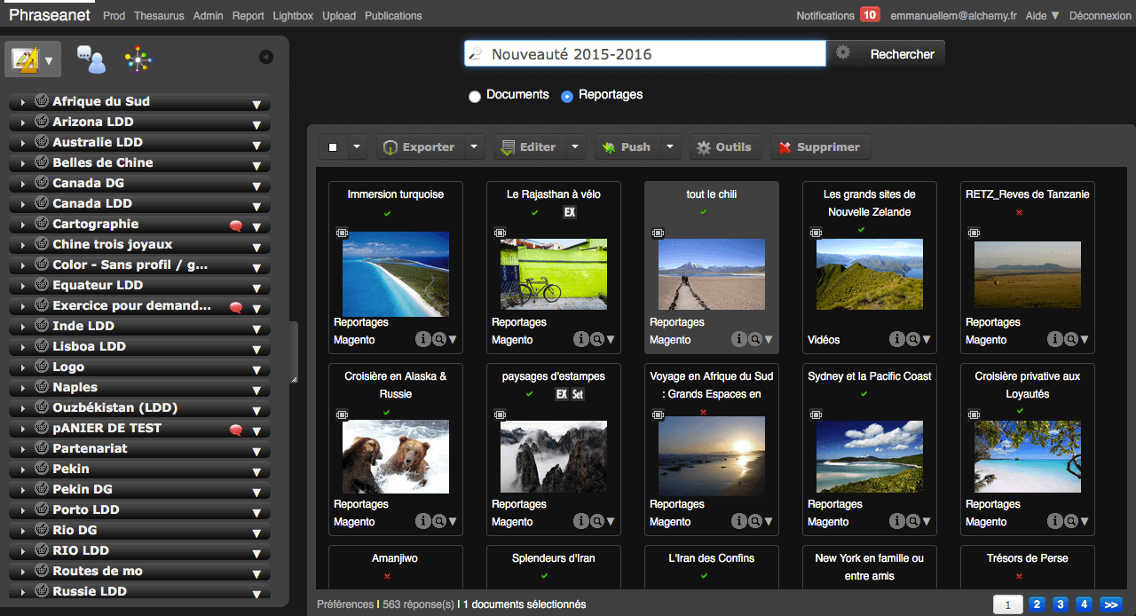Open Immersion turquoise card dropdown arrow
The height and width of the screenshot is (616, 1136).
[453, 339]
